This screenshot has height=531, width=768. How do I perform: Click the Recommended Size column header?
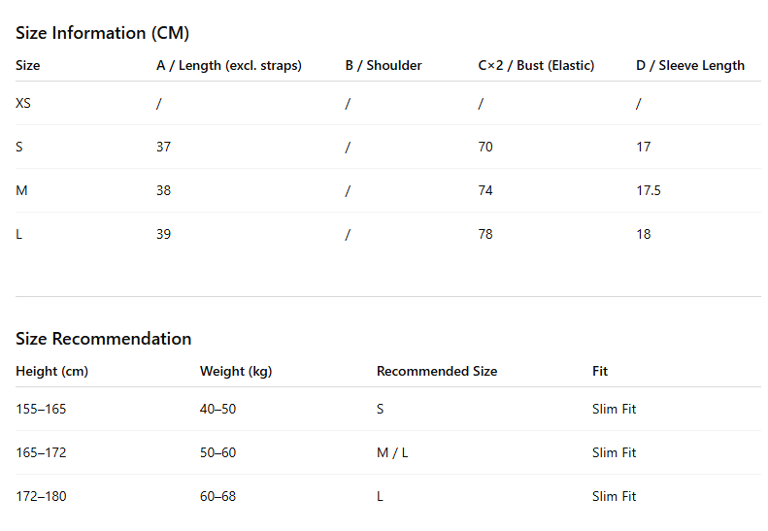[x=437, y=371]
